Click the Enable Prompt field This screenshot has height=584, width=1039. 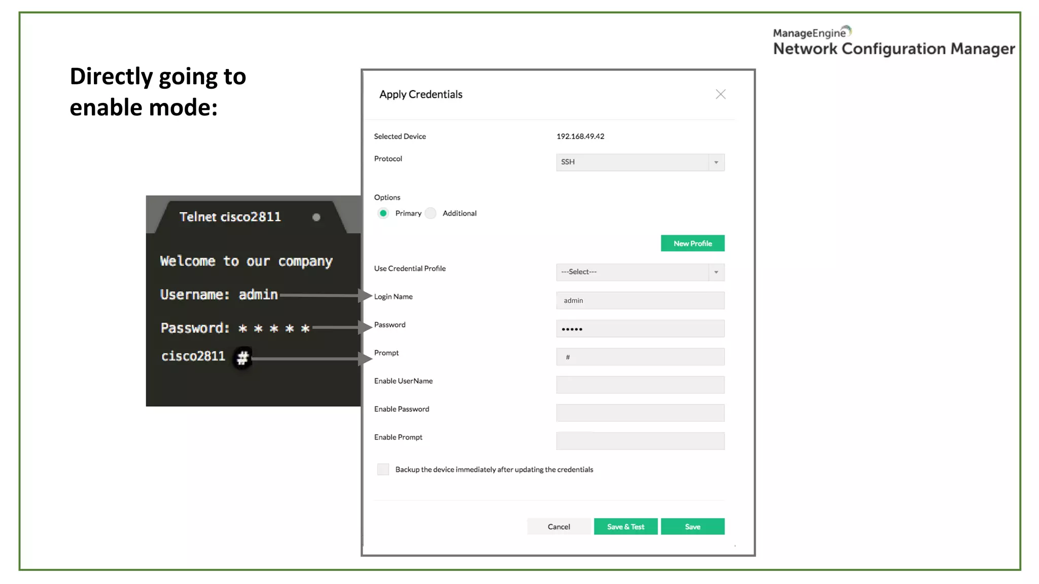(x=640, y=441)
